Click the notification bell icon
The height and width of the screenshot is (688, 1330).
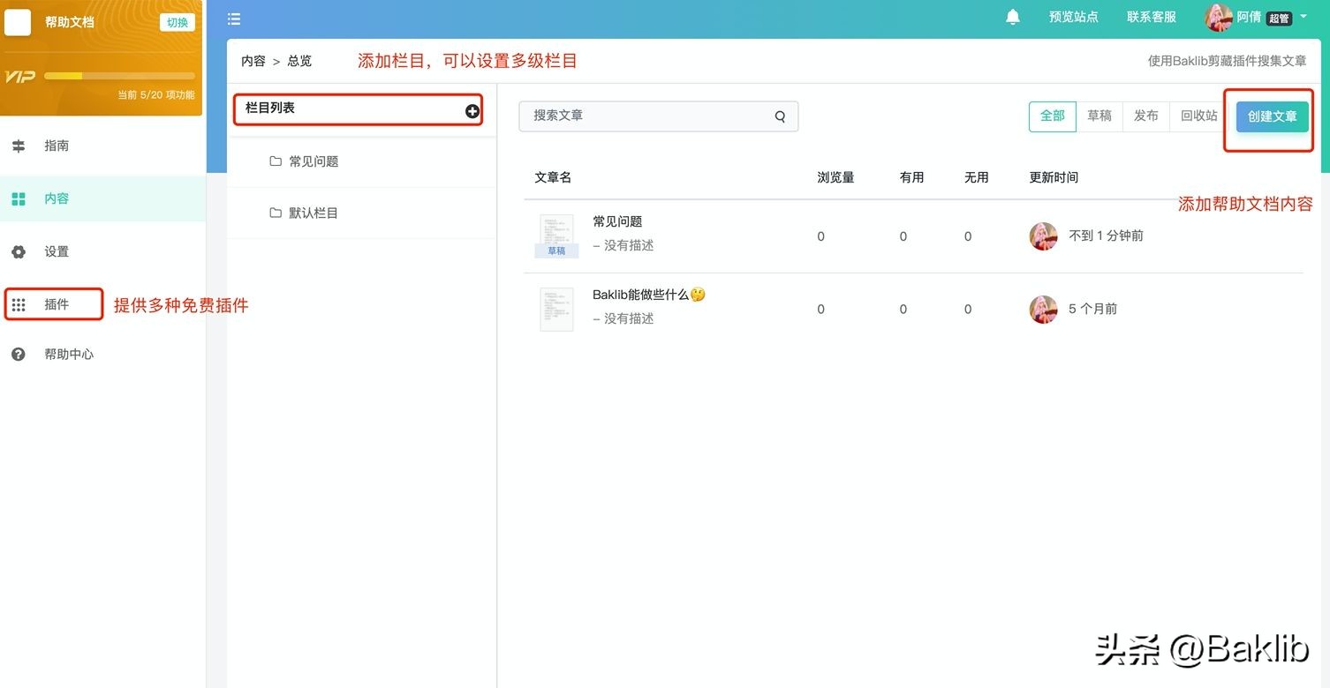coord(1012,16)
